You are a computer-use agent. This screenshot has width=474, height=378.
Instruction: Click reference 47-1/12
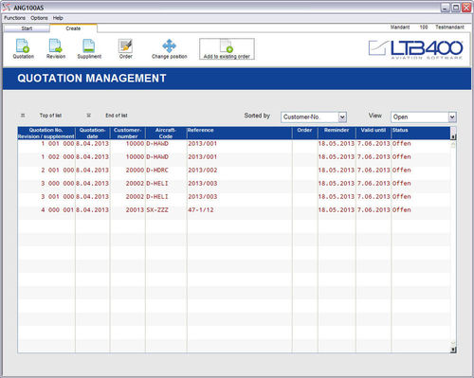(201, 210)
